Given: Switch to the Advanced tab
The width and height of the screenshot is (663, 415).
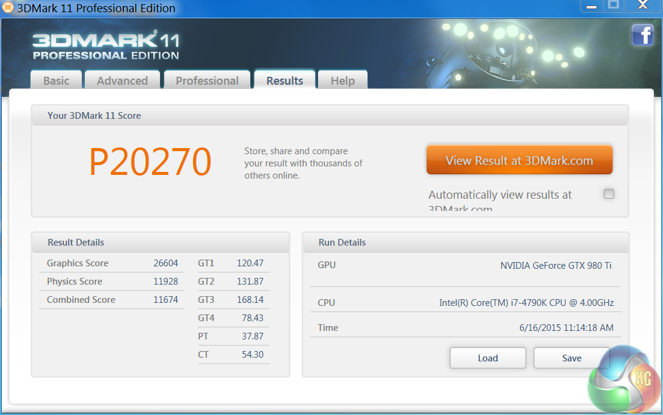Looking at the screenshot, I should (122, 80).
